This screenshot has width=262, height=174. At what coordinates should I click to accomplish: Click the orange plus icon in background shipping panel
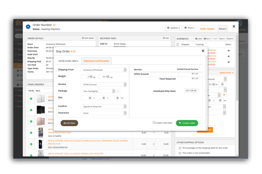(x=224, y=95)
